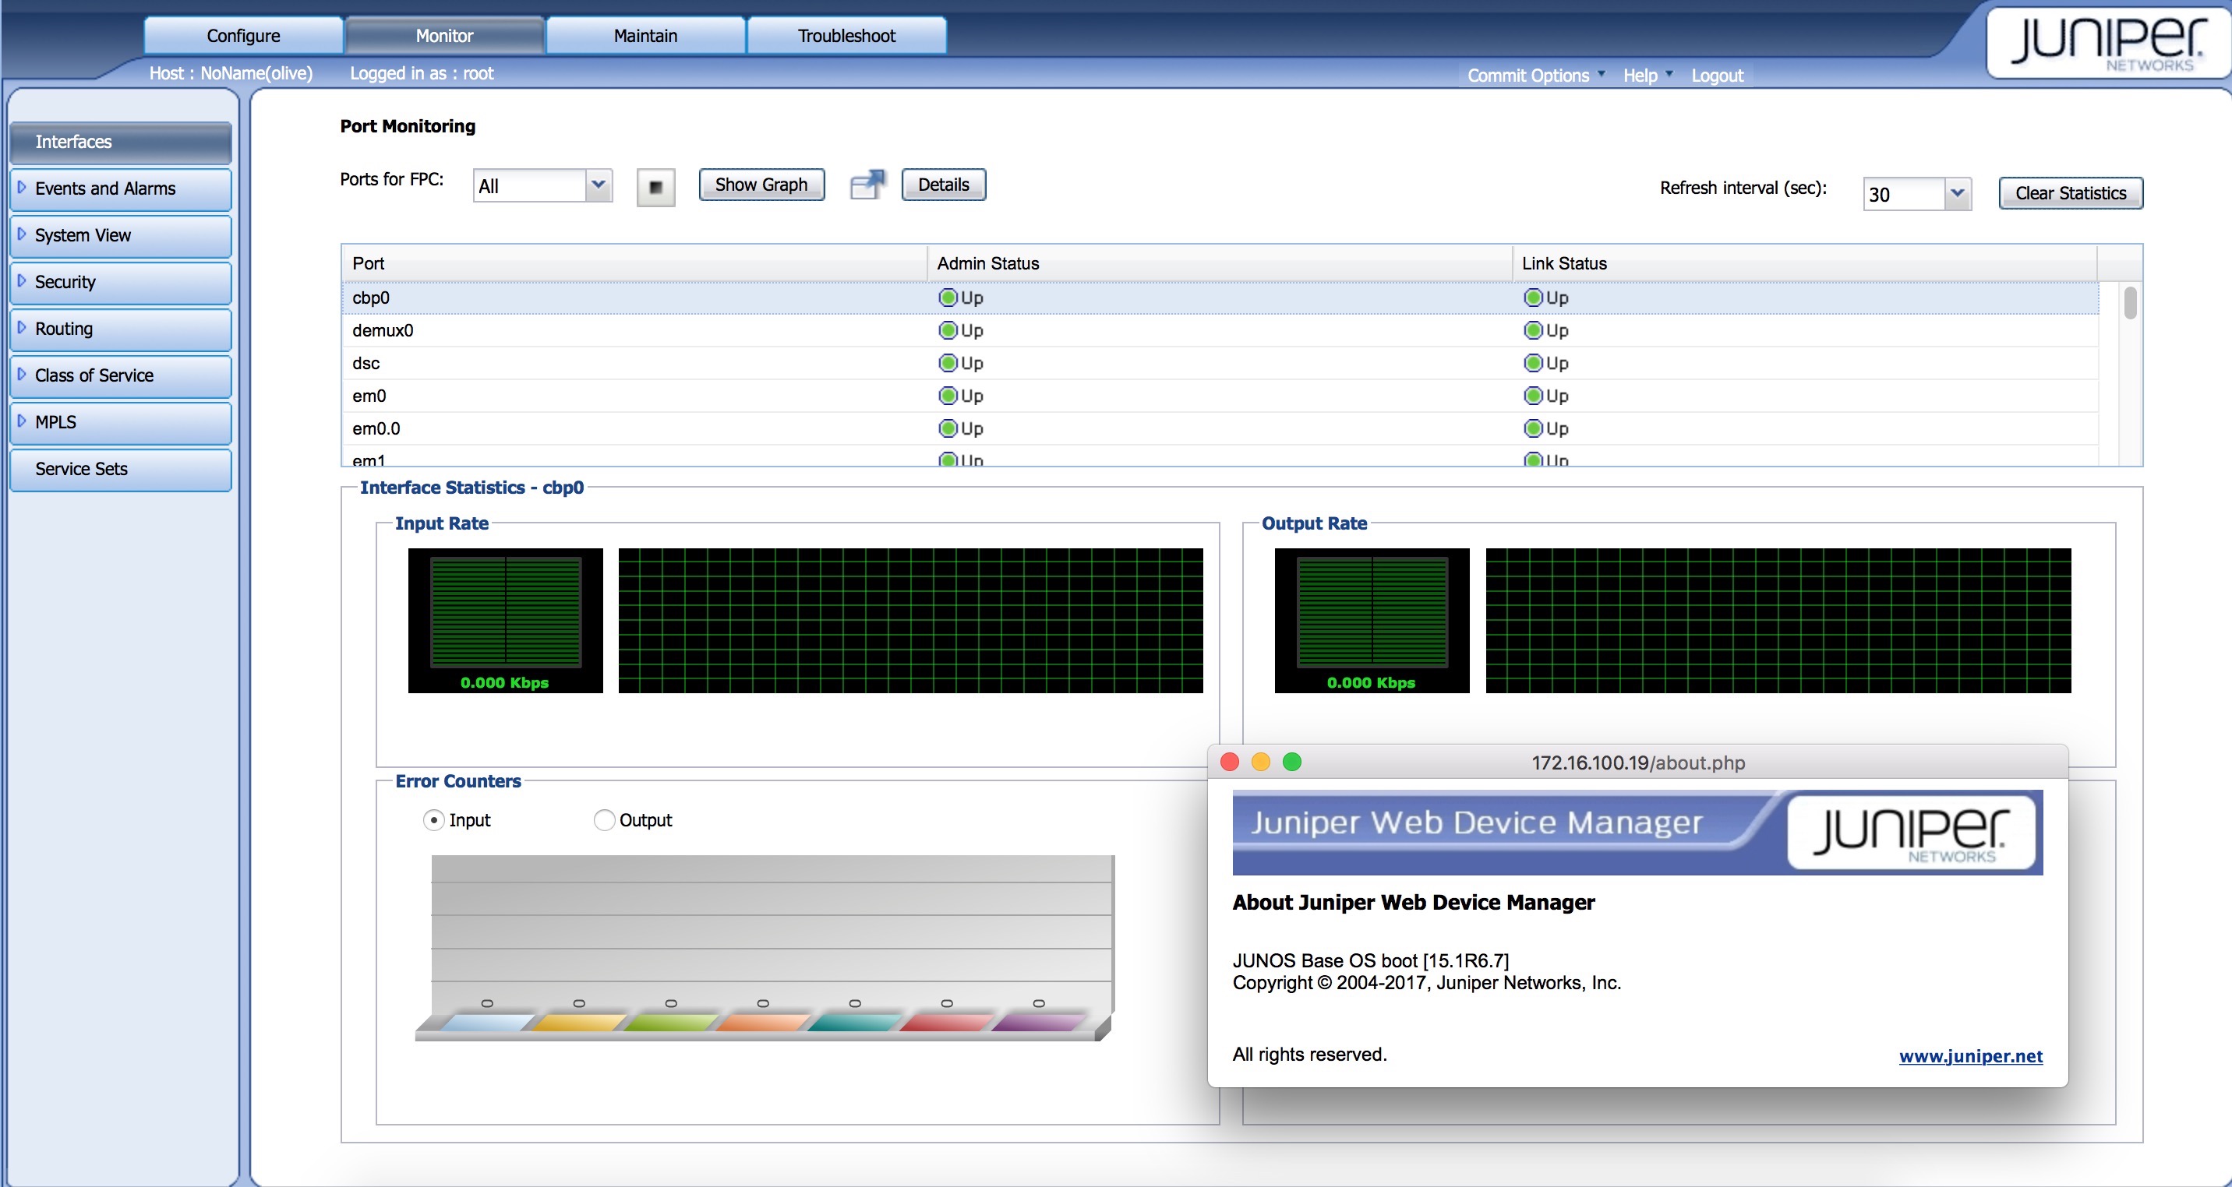Image resolution: width=2232 pixels, height=1187 pixels.
Task: Click the Details button
Action: coord(944,185)
